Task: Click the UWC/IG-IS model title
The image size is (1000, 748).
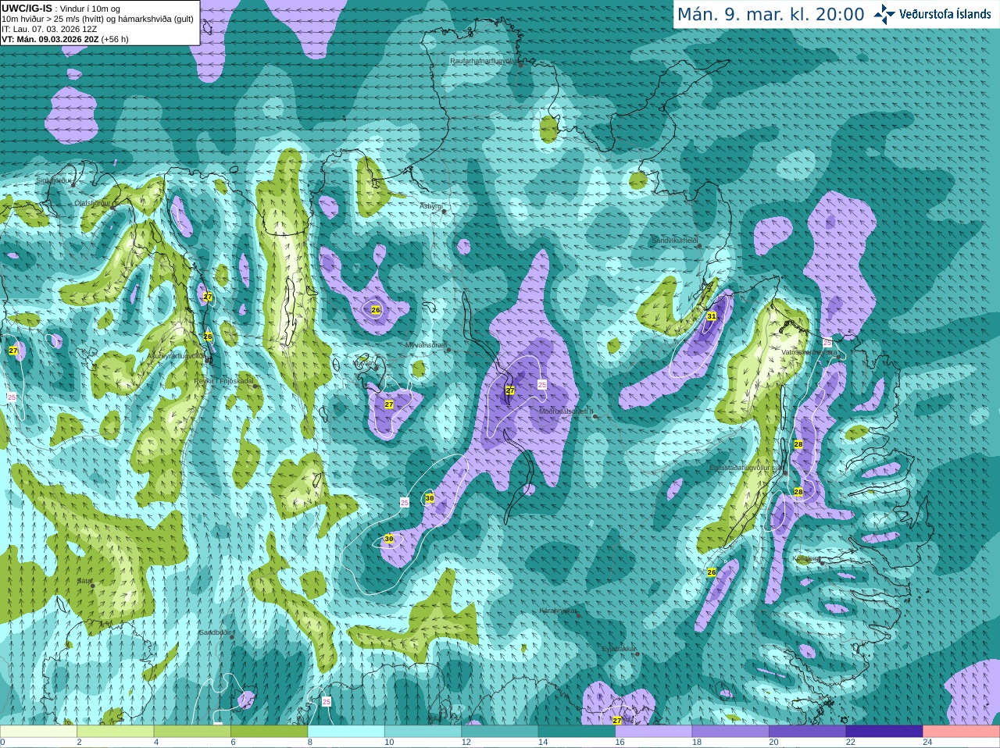Action: 27,9
